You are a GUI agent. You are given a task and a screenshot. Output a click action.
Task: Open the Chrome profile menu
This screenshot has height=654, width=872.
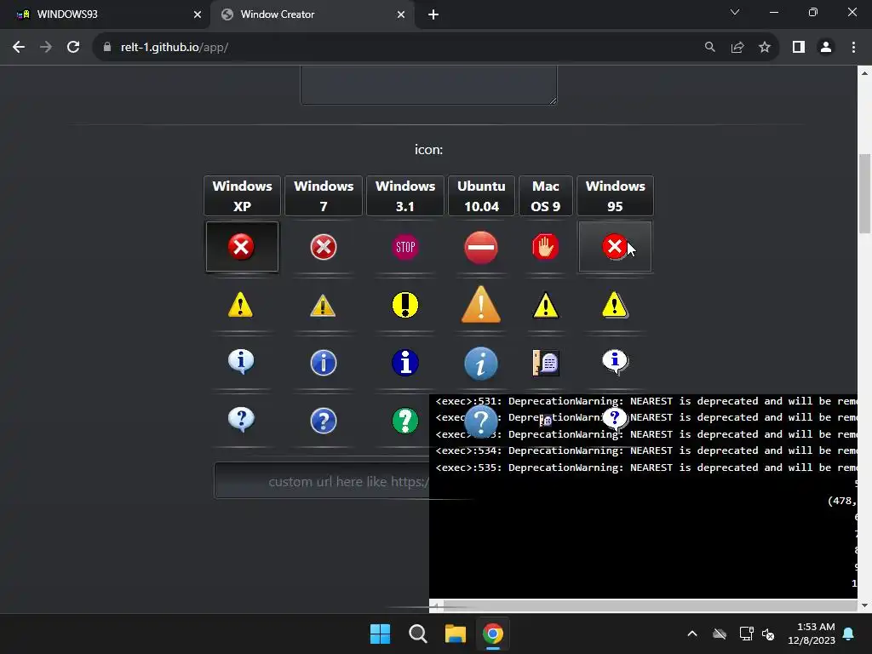coord(826,48)
